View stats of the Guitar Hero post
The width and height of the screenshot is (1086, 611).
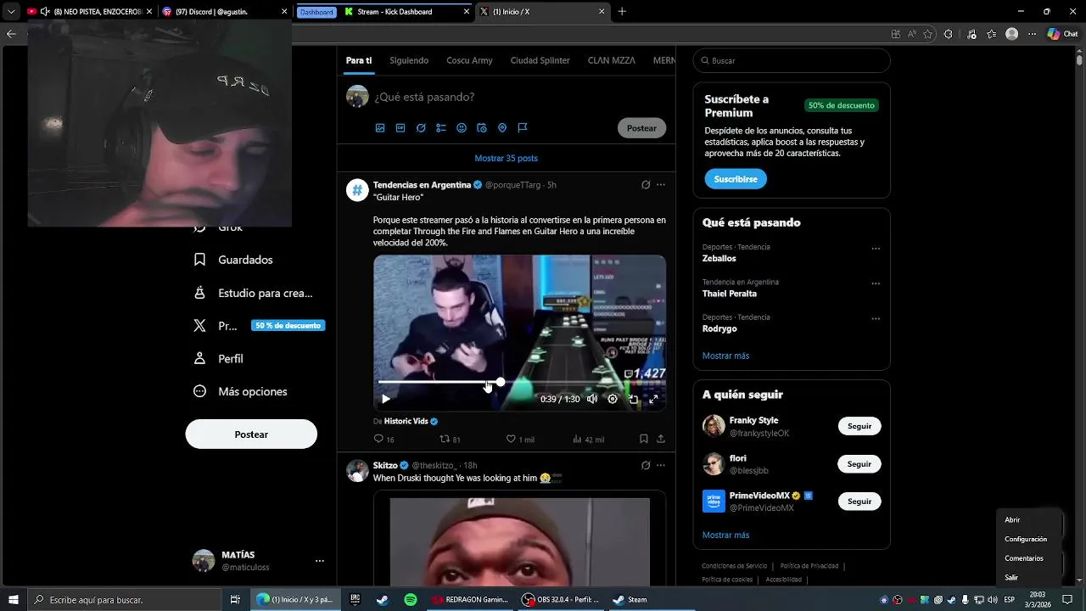coord(588,439)
